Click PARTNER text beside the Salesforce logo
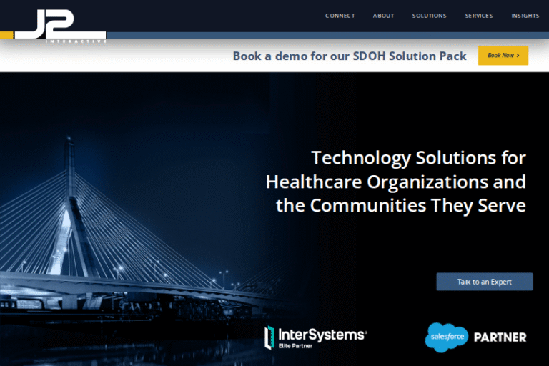The width and height of the screenshot is (549, 366). [500, 337]
